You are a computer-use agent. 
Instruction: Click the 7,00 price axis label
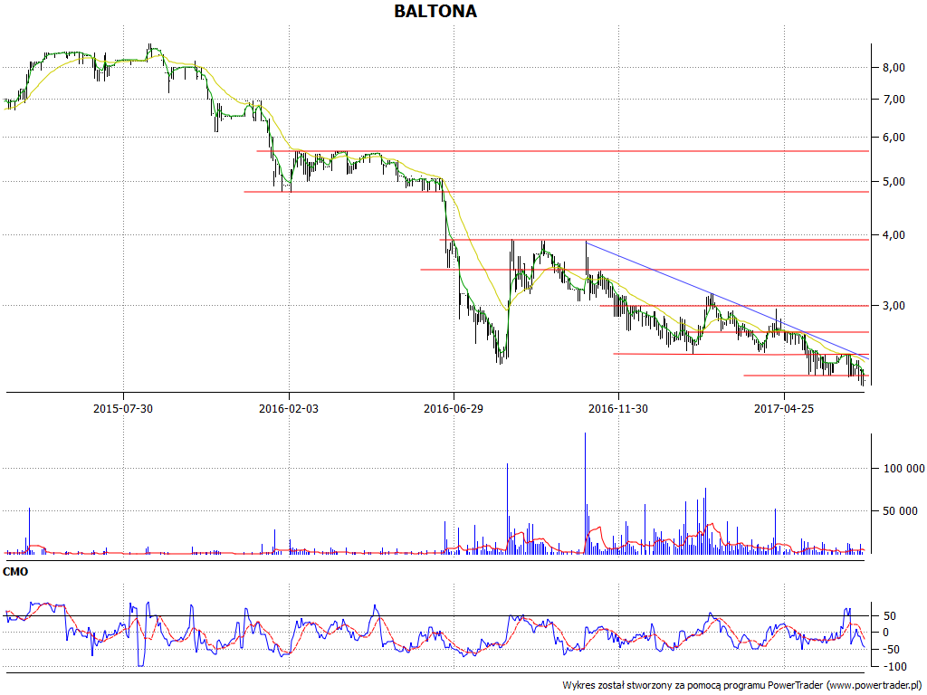coord(894,100)
